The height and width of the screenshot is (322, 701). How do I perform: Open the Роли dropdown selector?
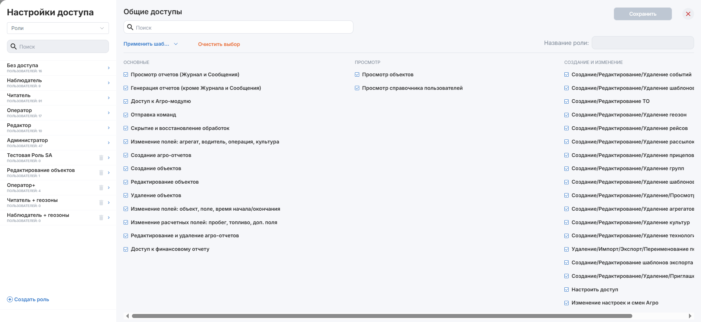click(x=58, y=28)
